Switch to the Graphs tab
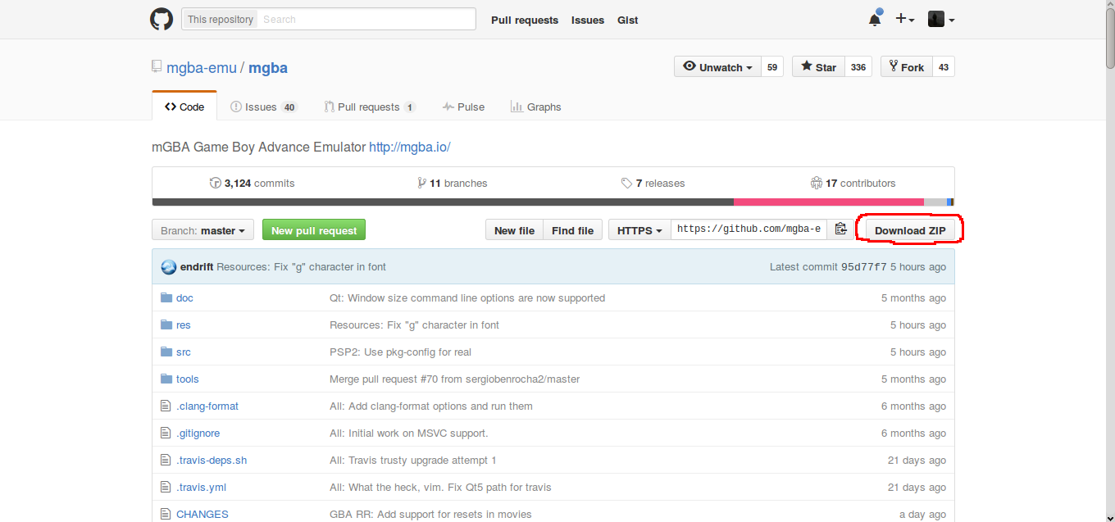This screenshot has height=522, width=1115. coord(535,107)
